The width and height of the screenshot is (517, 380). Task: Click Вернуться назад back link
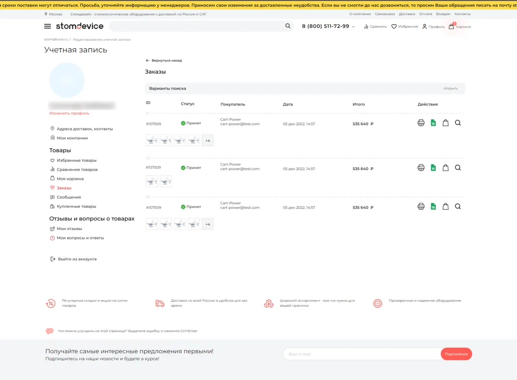(164, 61)
